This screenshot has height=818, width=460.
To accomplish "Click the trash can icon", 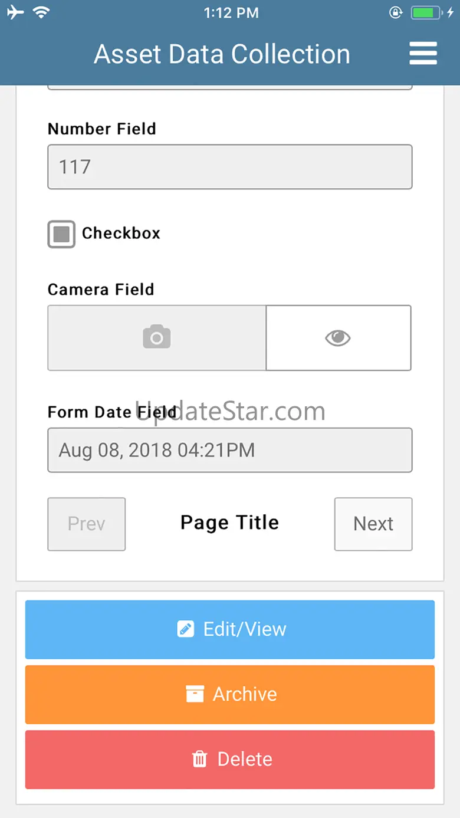I will pyautogui.click(x=200, y=759).
